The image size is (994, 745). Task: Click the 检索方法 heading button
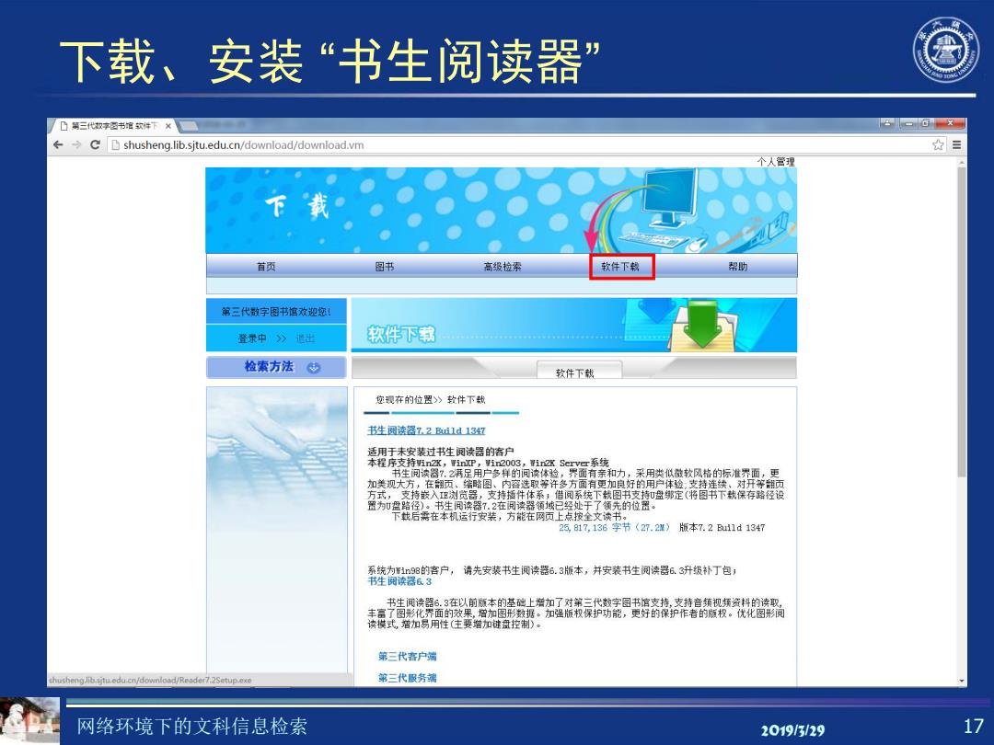pyautogui.click(x=276, y=367)
